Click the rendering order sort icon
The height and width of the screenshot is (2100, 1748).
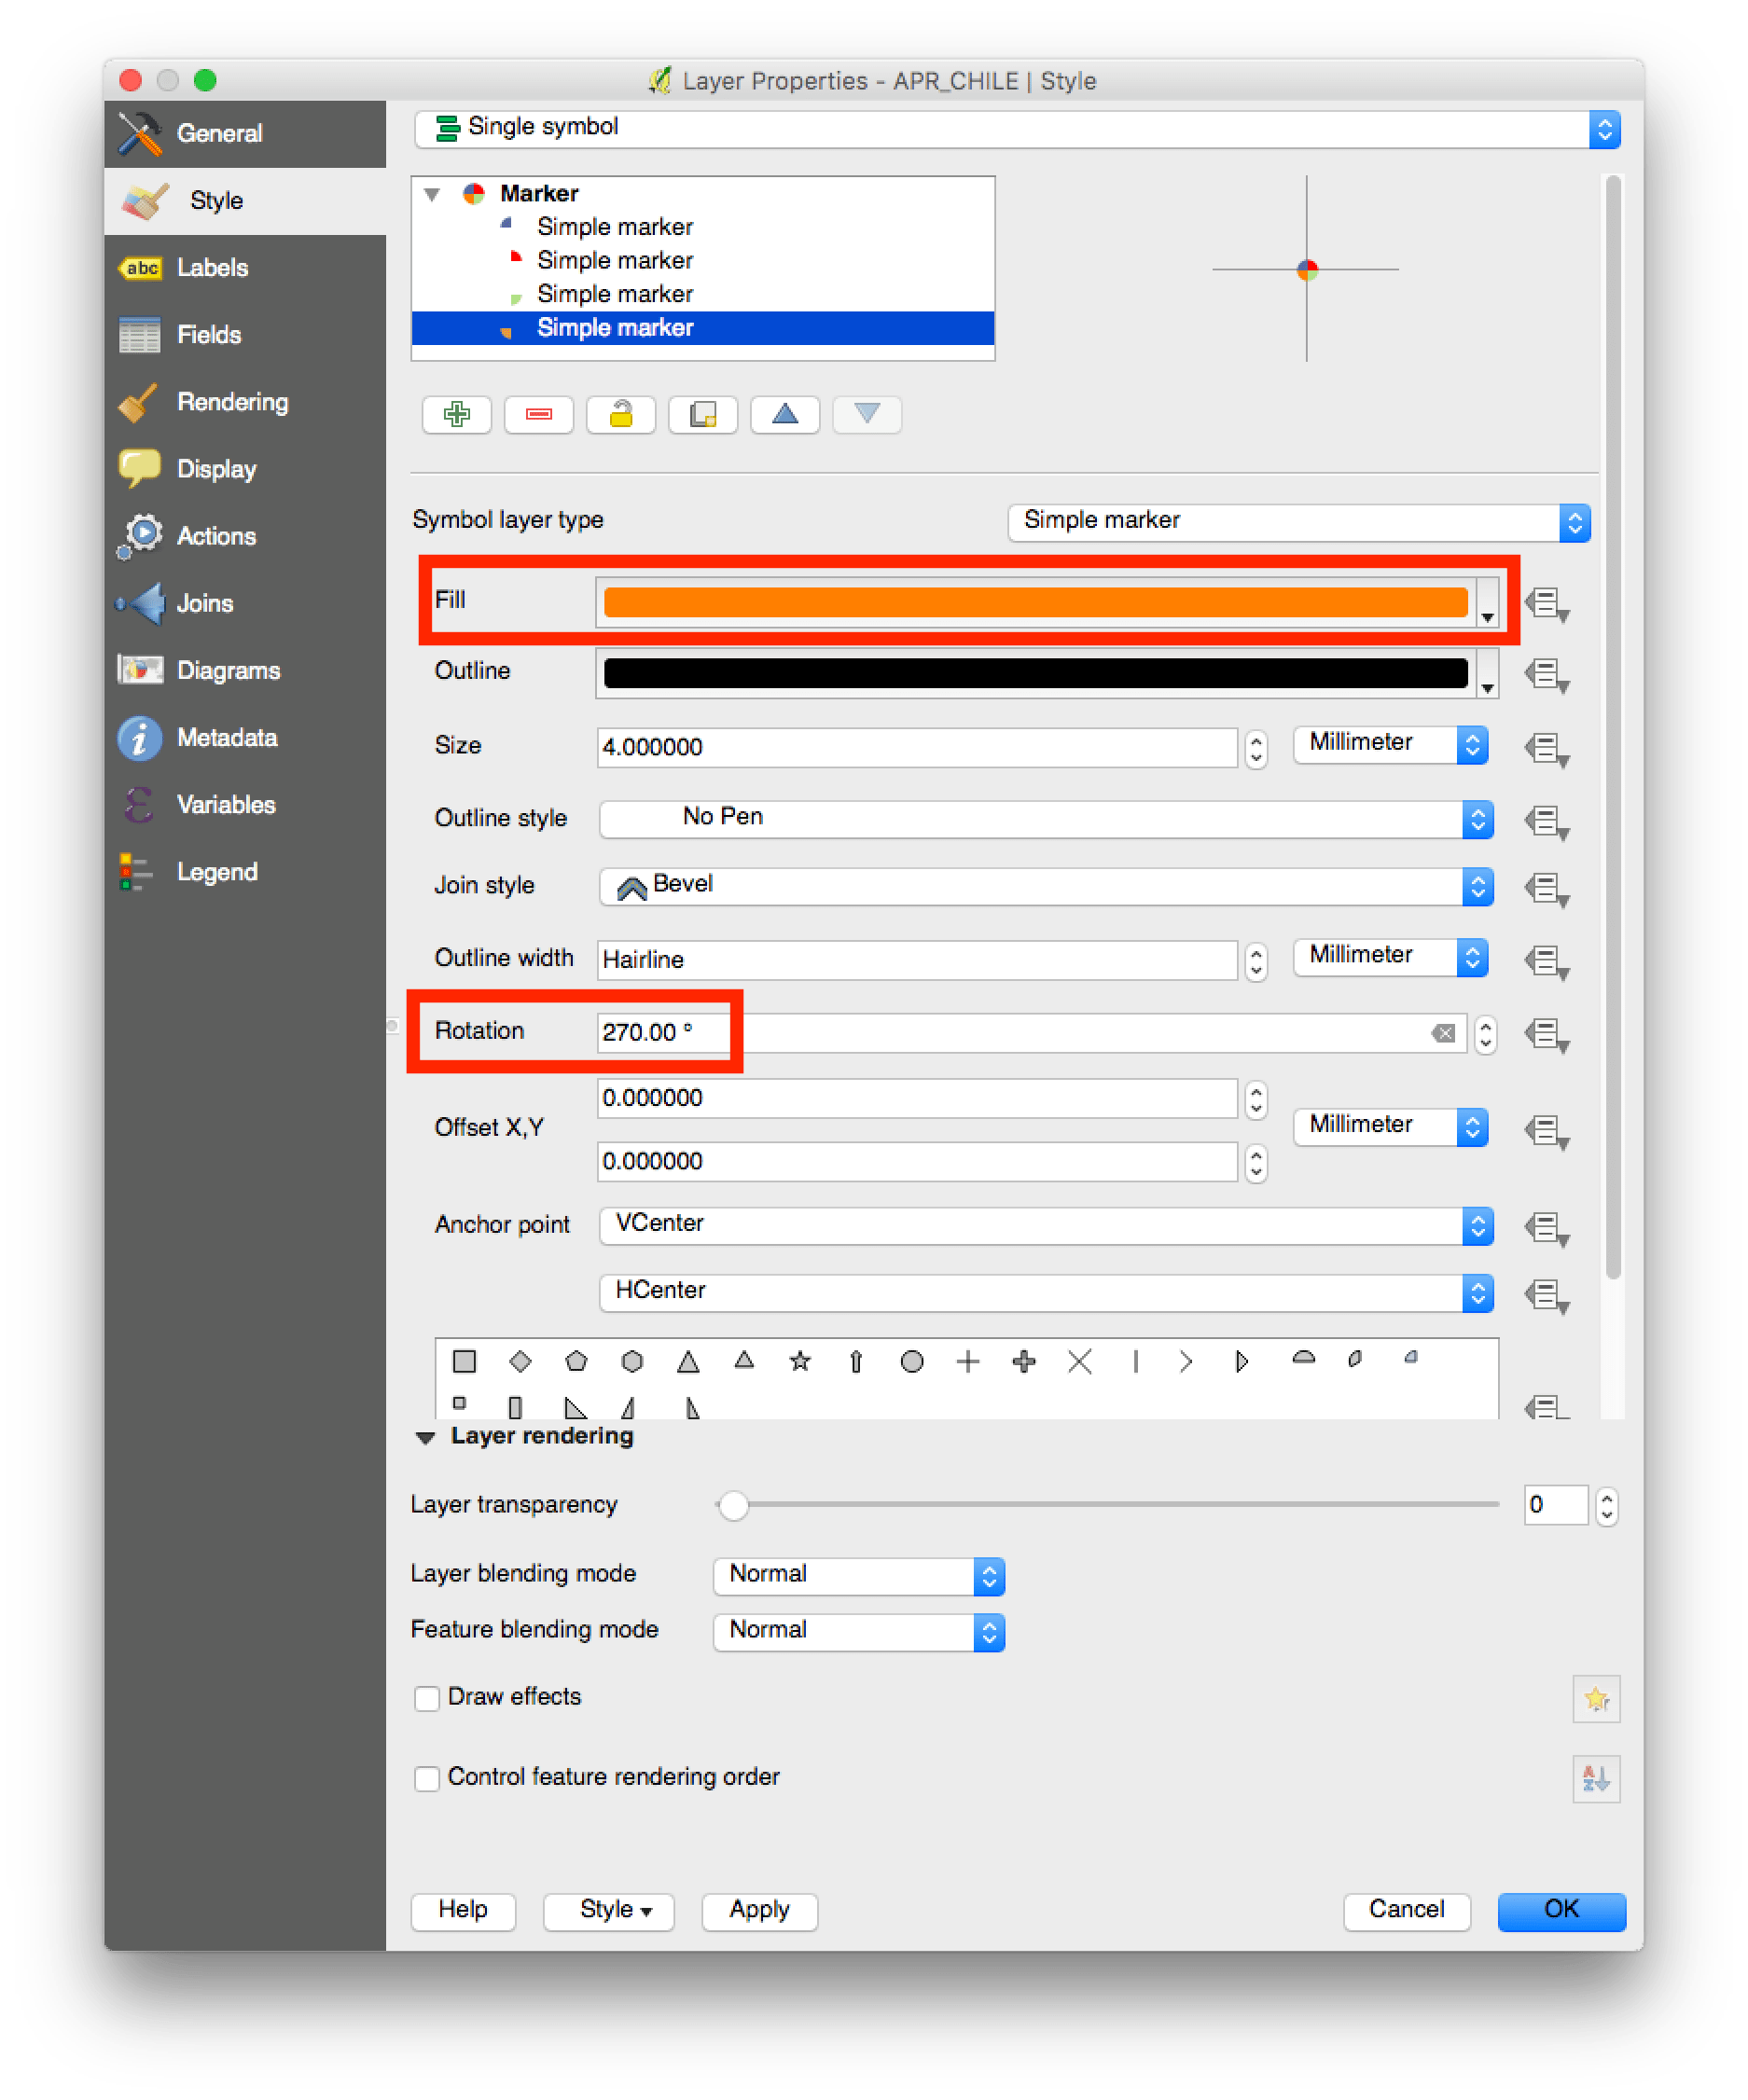[1596, 1779]
